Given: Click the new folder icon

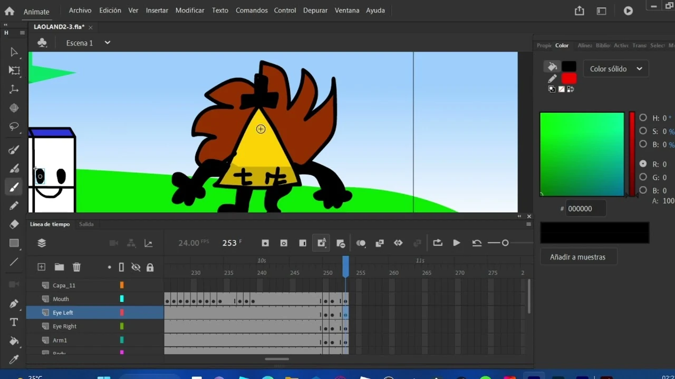Looking at the screenshot, I should (x=59, y=267).
